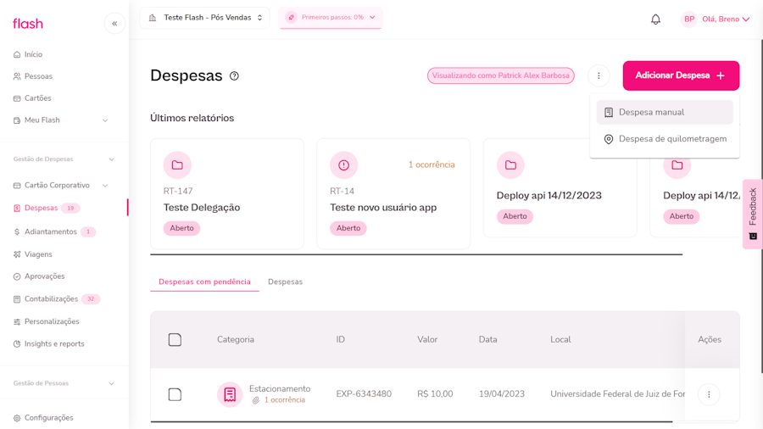This screenshot has width=763, height=429.
Task: Select all expenses with header checkbox
Action: [x=175, y=340]
